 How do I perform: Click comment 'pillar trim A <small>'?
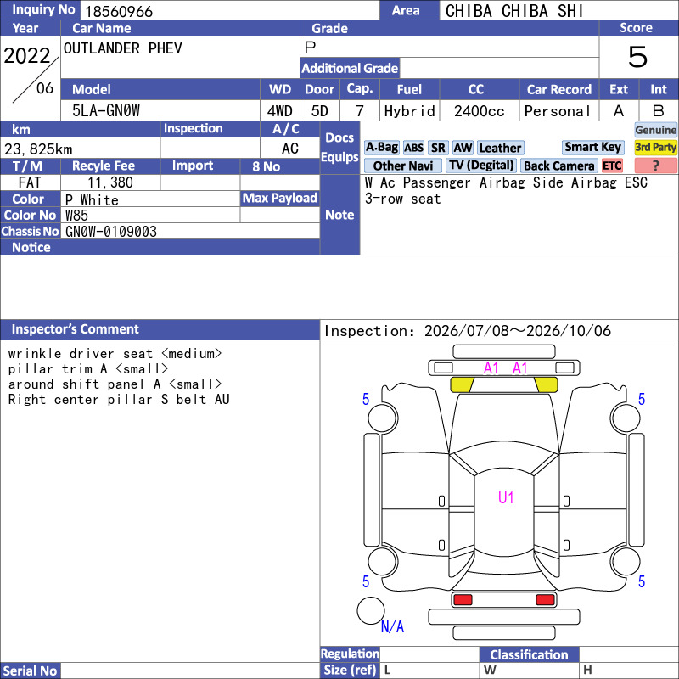click(x=88, y=368)
